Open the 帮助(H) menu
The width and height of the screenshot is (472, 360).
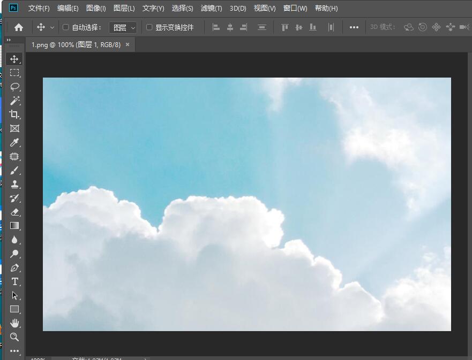pyautogui.click(x=326, y=9)
